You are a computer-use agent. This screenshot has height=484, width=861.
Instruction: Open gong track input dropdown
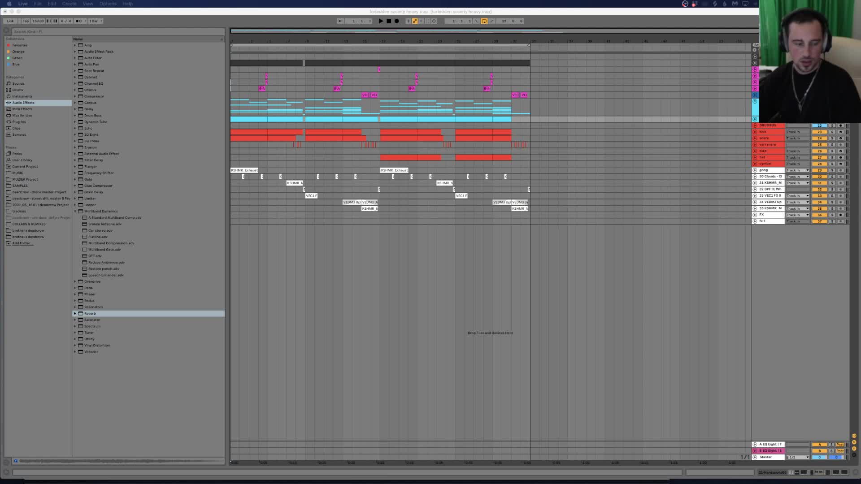(797, 170)
